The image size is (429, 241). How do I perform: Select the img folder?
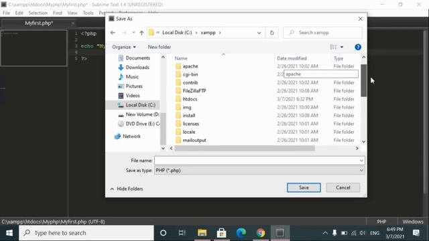pyautogui.click(x=187, y=107)
